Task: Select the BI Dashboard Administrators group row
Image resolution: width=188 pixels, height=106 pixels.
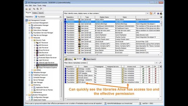Action: point(112,26)
